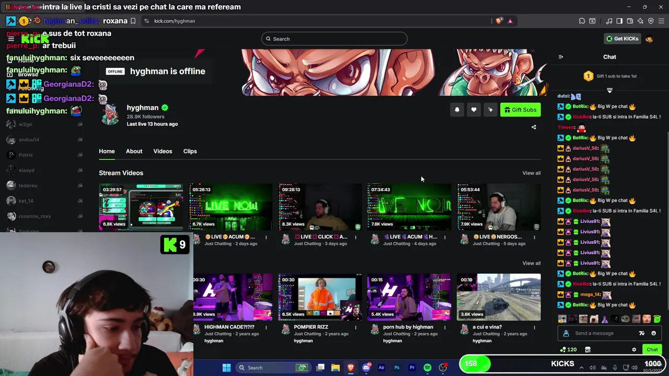Toggle follow with the heart button

click(474, 110)
